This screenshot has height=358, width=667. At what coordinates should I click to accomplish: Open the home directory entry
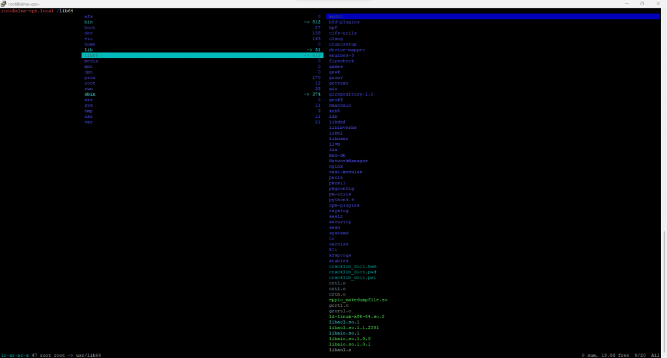point(90,44)
